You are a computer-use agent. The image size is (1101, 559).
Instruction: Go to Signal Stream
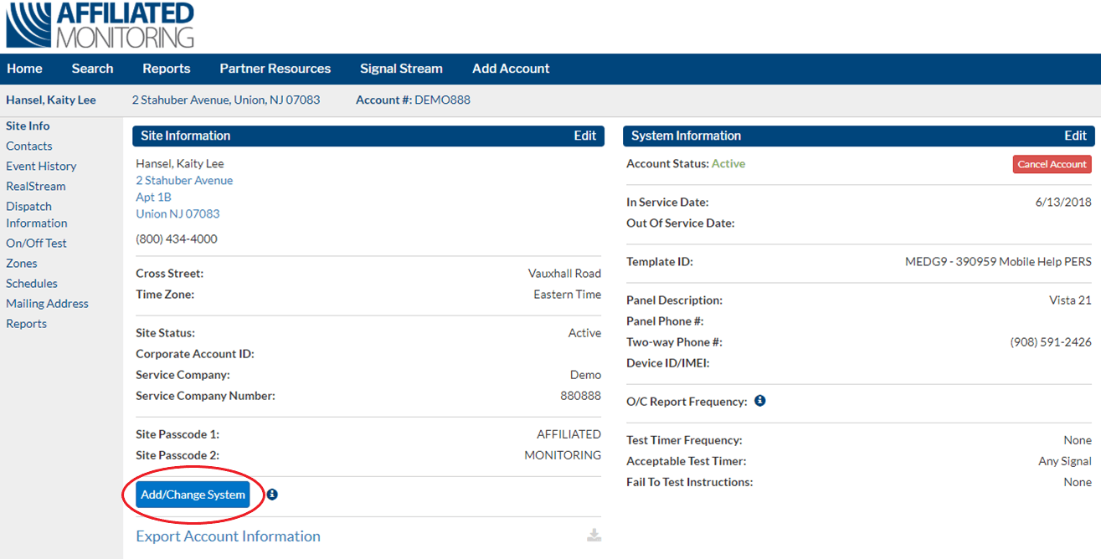click(x=401, y=69)
